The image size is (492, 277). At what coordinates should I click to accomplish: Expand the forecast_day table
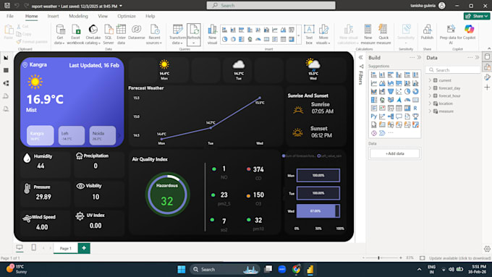pos(430,88)
